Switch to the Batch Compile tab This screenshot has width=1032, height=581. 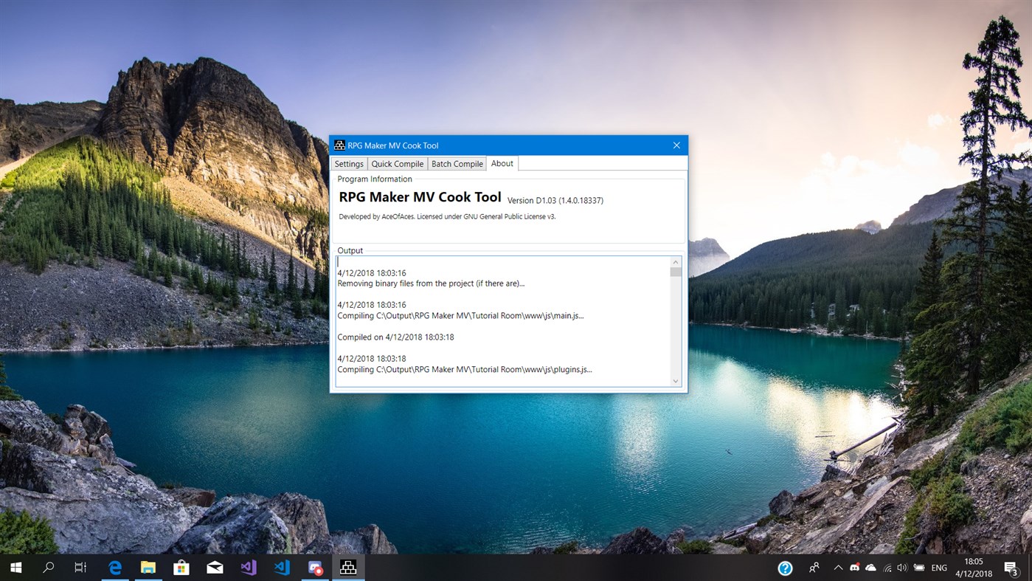click(x=457, y=164)
